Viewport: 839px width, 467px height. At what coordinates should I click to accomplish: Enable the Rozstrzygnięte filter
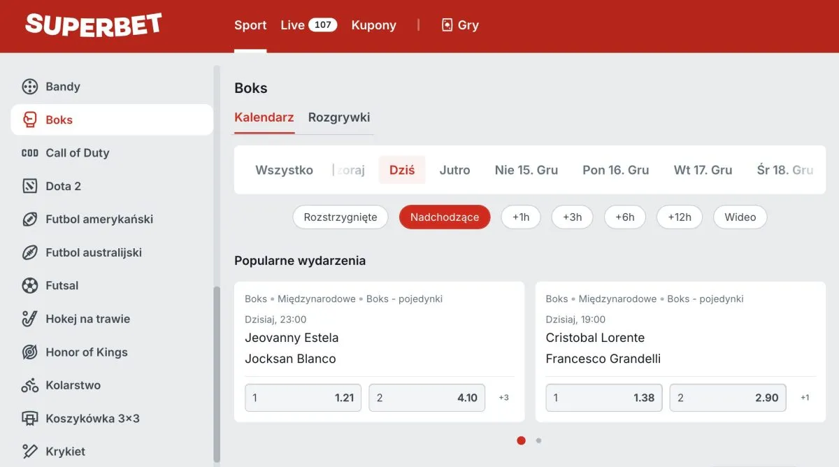340,217
